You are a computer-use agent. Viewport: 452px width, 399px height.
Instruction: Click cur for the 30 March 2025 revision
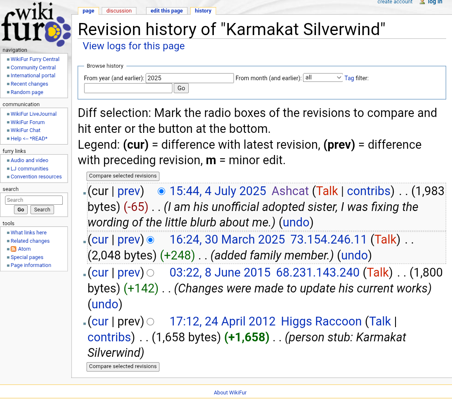pos(100,240)
